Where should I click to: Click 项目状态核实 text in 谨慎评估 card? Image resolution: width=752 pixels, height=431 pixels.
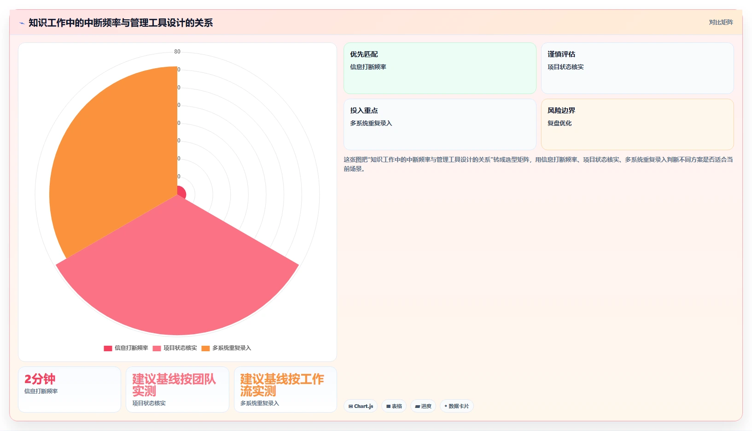coord(565,67)
